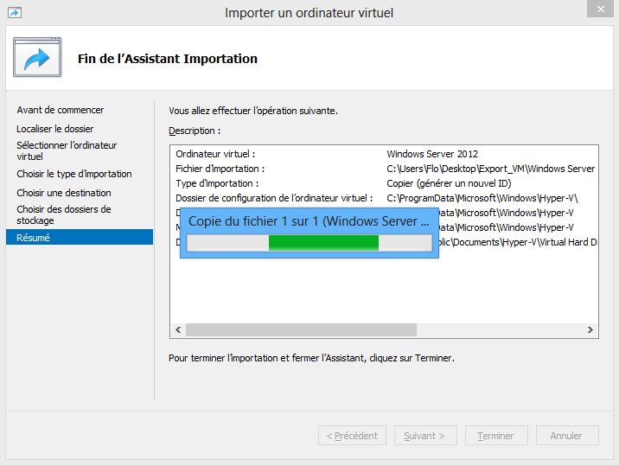This screenshot has width=619, height=466.
Task: Switch to Choisir le type d'importation step
Action: click(74, 174)
